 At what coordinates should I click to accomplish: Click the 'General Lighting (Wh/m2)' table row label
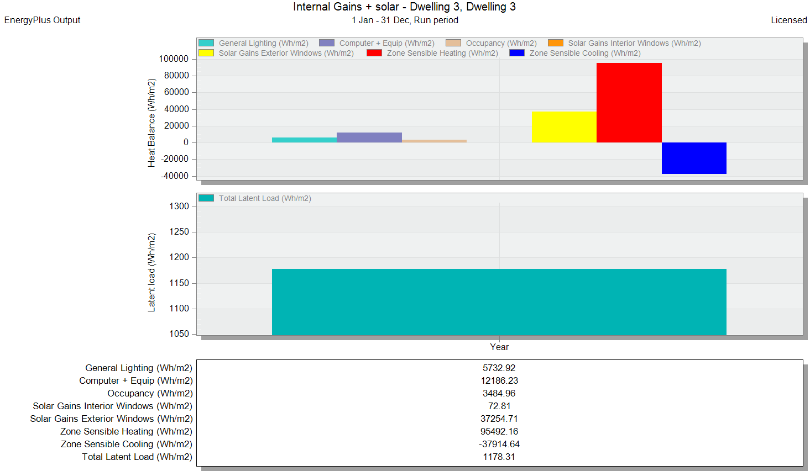point(139,368)
